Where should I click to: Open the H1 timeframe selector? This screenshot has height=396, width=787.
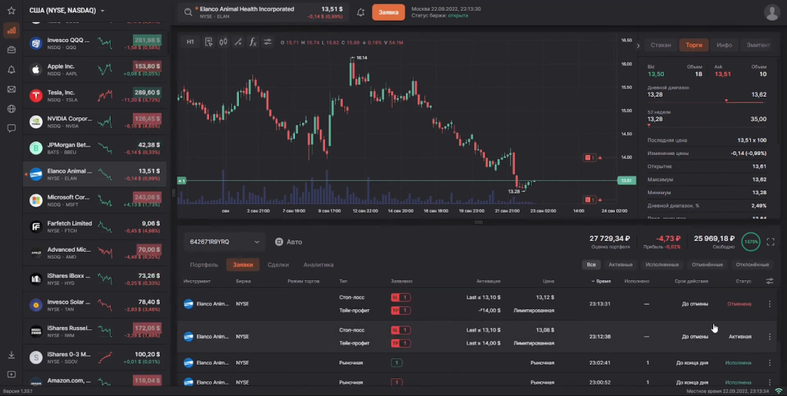pos(190,42)
